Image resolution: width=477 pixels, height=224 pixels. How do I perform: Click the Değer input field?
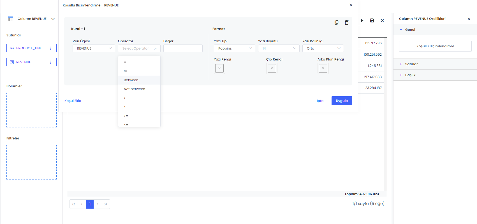[x=183, y=48]
